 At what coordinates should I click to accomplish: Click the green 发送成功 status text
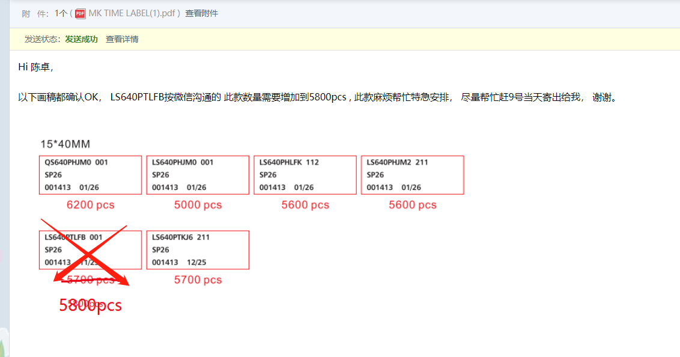(81, 39)
